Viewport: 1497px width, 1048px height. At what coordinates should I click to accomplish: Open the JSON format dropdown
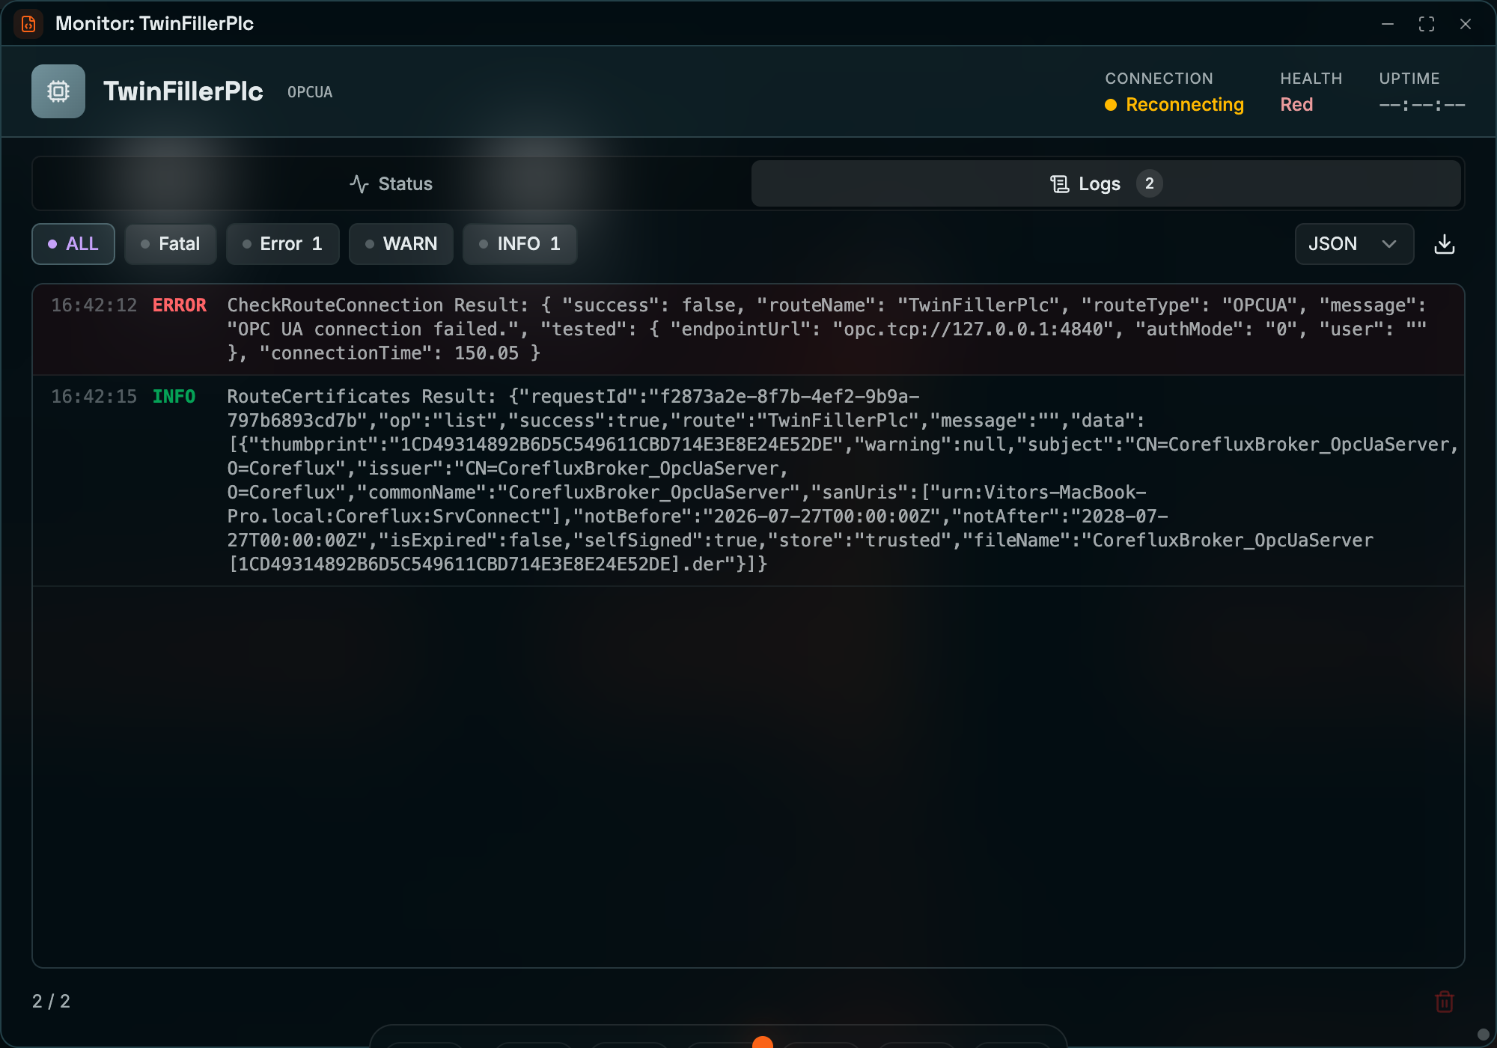click(1354, 244)
